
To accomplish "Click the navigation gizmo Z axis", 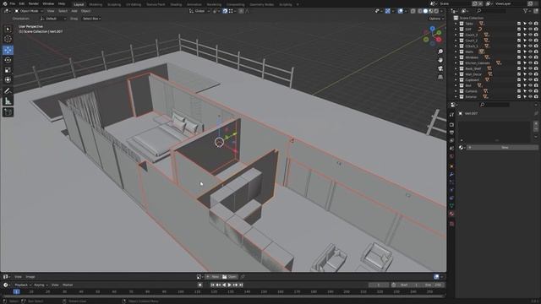I will 432,29.
